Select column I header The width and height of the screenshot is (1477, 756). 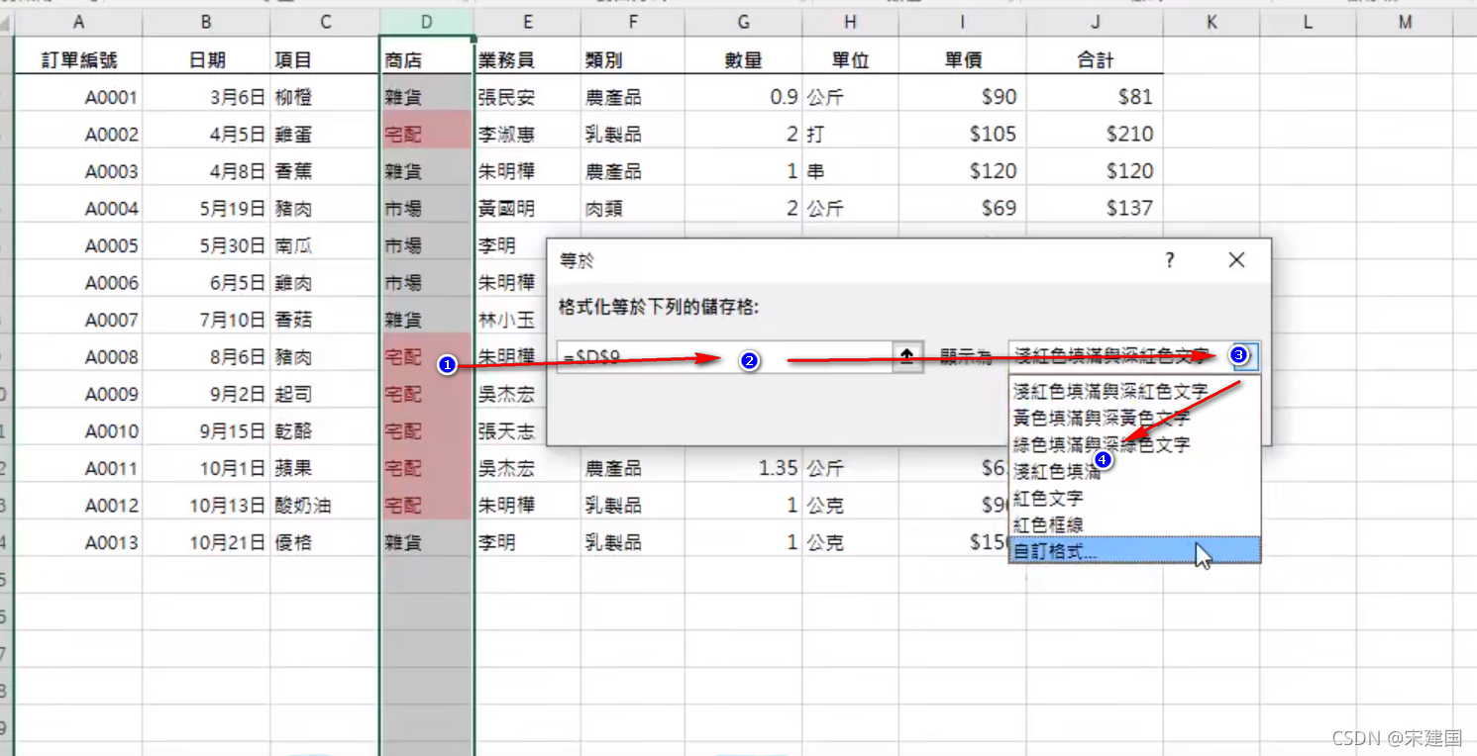coord(963,22)
